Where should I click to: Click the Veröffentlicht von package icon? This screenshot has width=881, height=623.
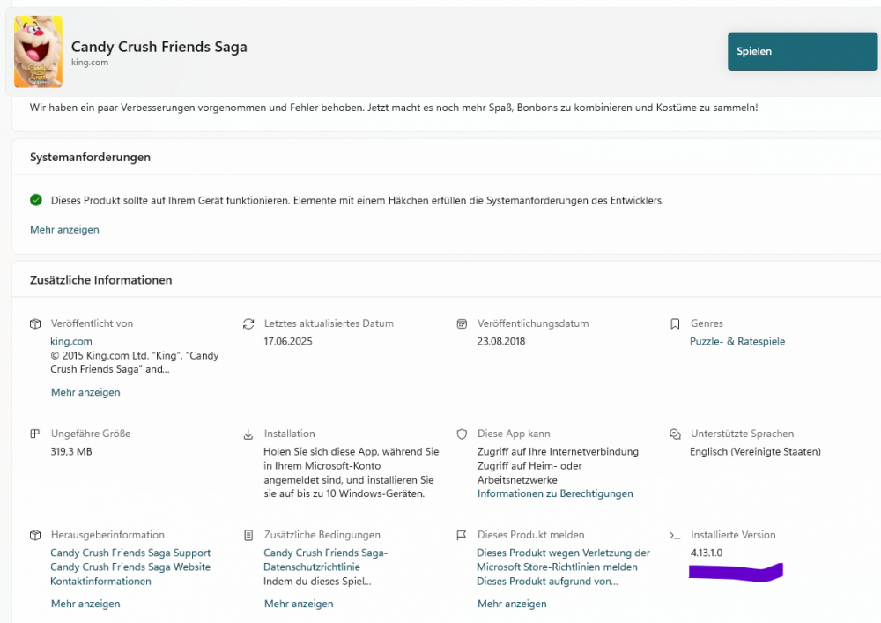[x=35, y=323]
